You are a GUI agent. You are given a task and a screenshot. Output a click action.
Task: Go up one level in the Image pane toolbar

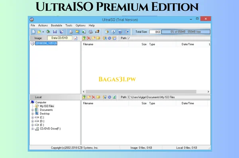[84, 38]
